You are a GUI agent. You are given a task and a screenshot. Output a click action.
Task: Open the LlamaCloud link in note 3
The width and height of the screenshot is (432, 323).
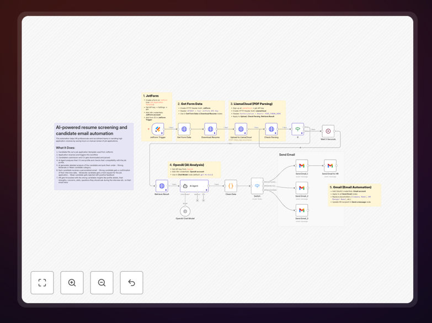coord(247,108)
